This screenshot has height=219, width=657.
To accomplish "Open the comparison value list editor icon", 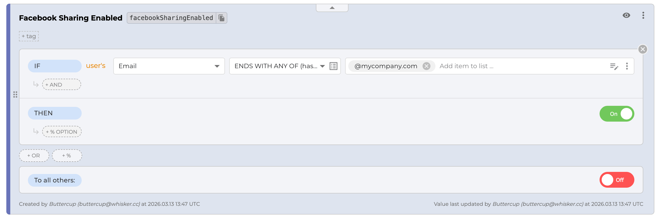I will pos(334,66).
